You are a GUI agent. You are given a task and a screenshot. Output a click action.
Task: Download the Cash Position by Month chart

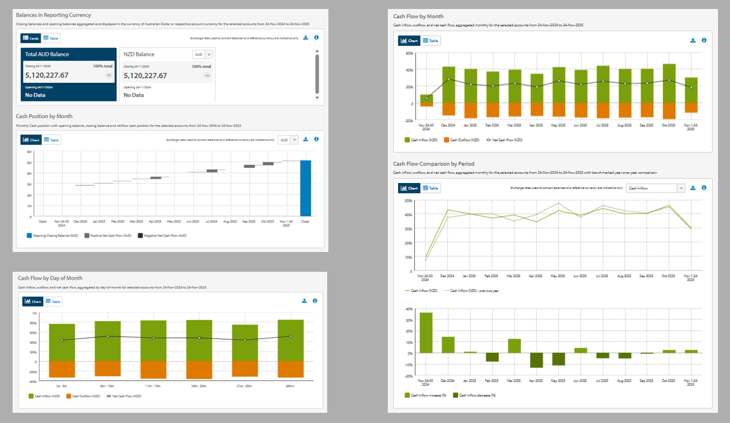click(x=306, y=139)
